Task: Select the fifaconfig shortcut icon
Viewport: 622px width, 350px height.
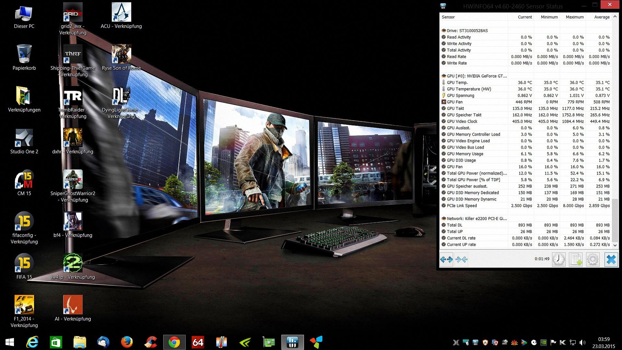Action: [24, 221]
